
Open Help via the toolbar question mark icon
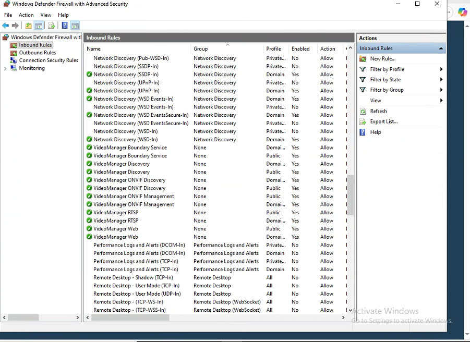(65, 26)
